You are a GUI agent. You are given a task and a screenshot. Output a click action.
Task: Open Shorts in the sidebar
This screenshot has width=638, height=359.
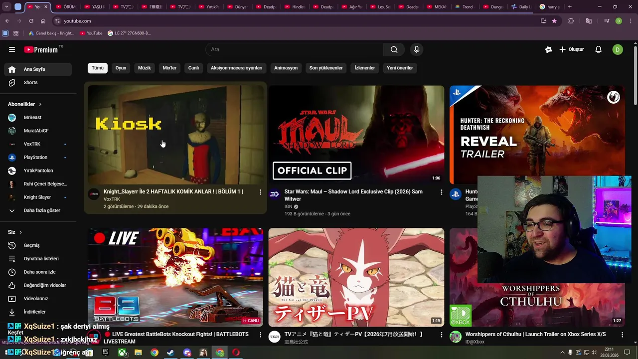(38, 82)
